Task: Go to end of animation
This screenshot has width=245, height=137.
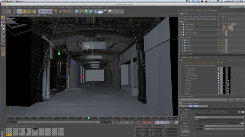Action: point(139,122)
